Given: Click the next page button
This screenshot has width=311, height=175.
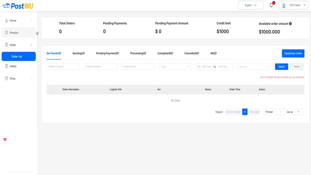Looking at the screenshot, I should click(x=254, y=112).
